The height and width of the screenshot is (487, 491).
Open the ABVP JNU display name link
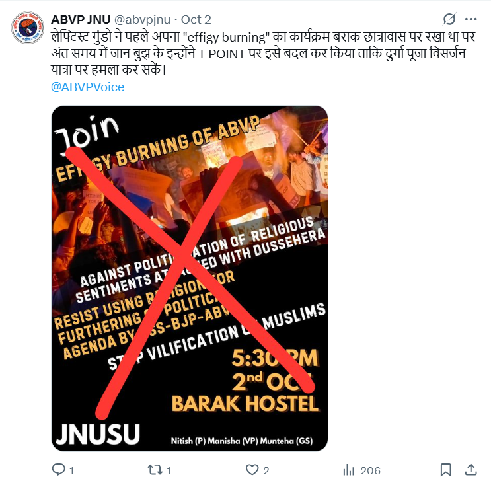tap(81, 20)
